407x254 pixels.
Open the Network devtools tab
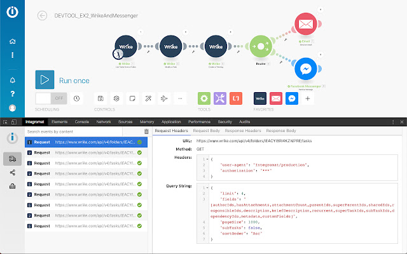[103, 121]
